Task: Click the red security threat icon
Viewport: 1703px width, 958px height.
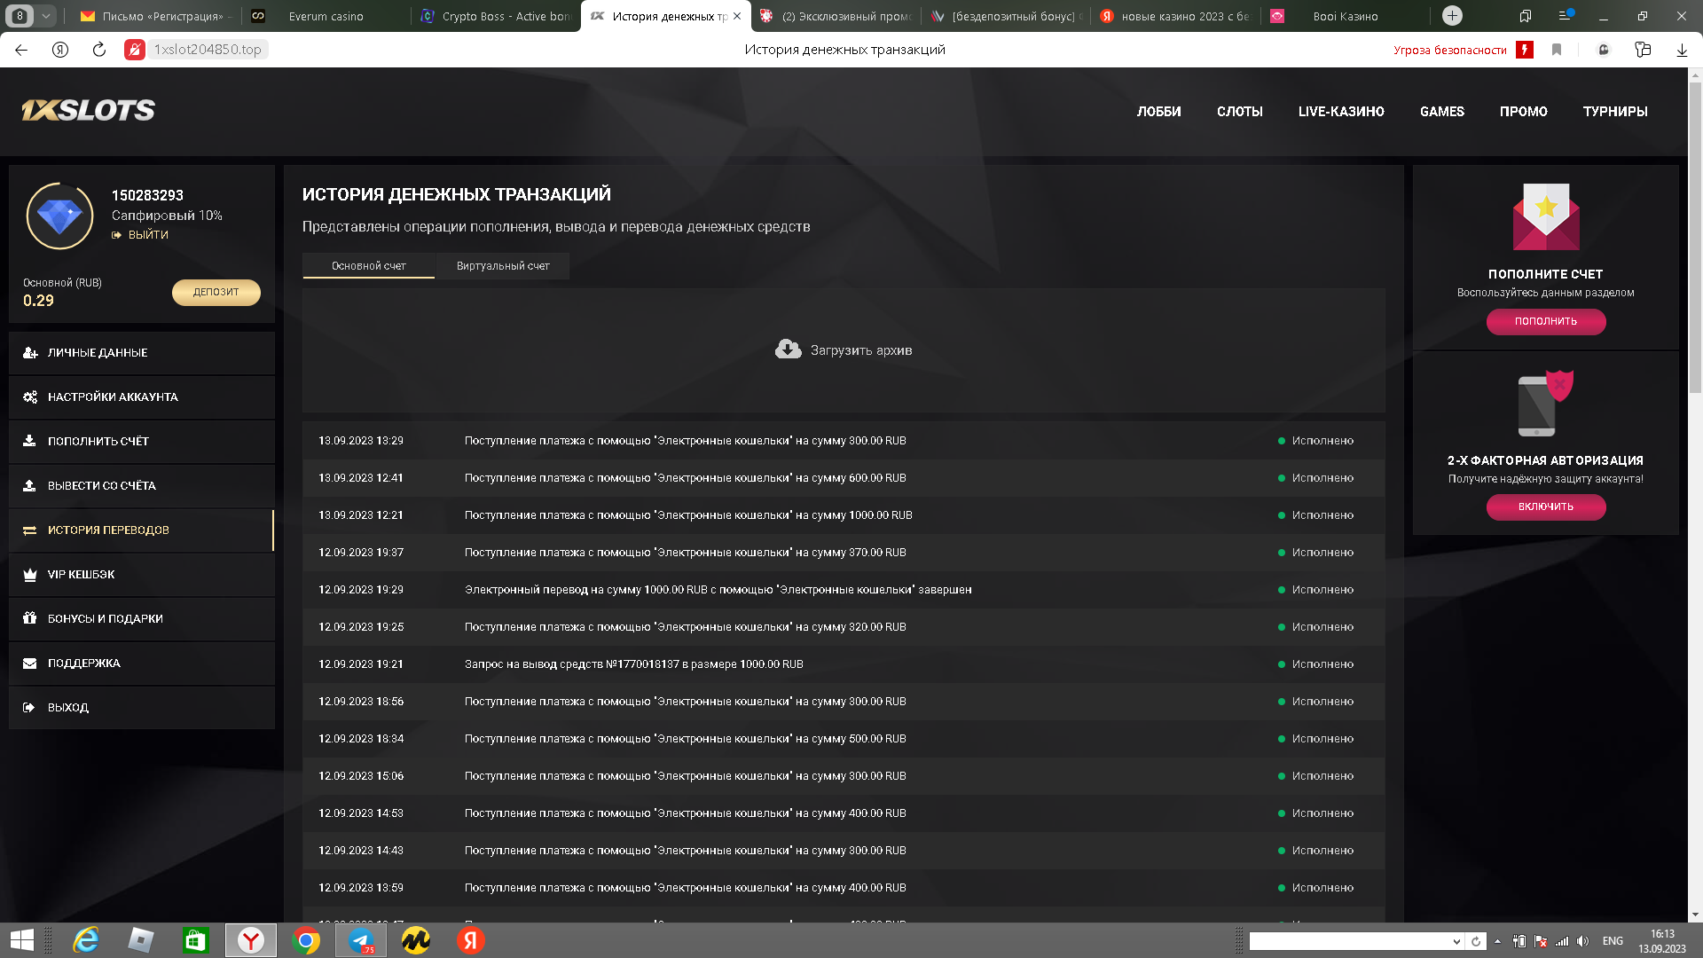Action: [1524, 50]
